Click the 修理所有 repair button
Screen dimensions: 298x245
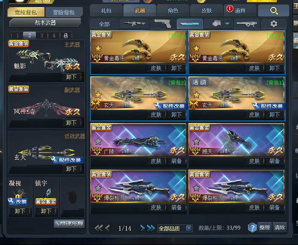(x=69, y=223)
